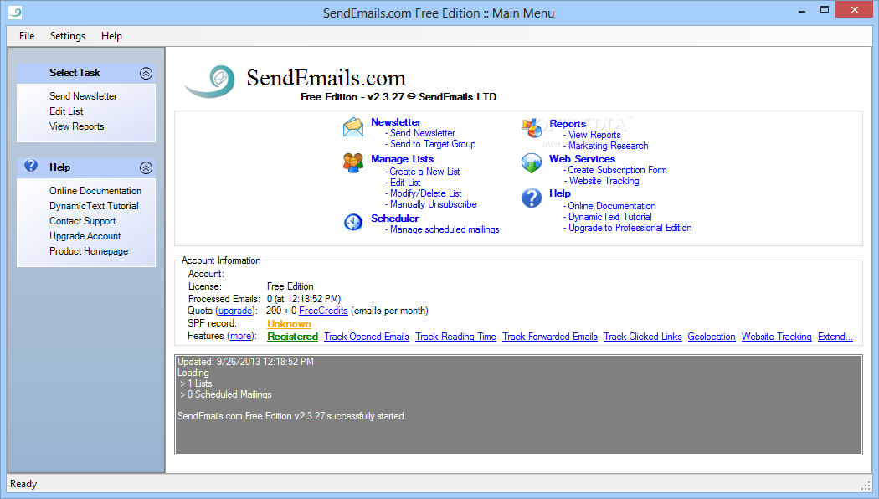The width and height of the screenshot is (879, 499).
Task: Click Website Tracking under Web Services
Action: pos(604,181)
